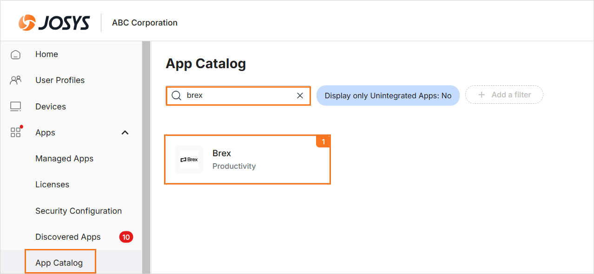The width and height of the screenshot is (594, 274).
Task: Open the Brex app card
Action: [x=247, y=159]
